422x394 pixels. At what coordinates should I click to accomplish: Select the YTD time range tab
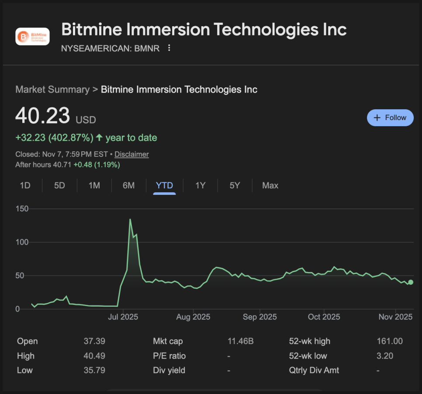(x=164, y=186)
